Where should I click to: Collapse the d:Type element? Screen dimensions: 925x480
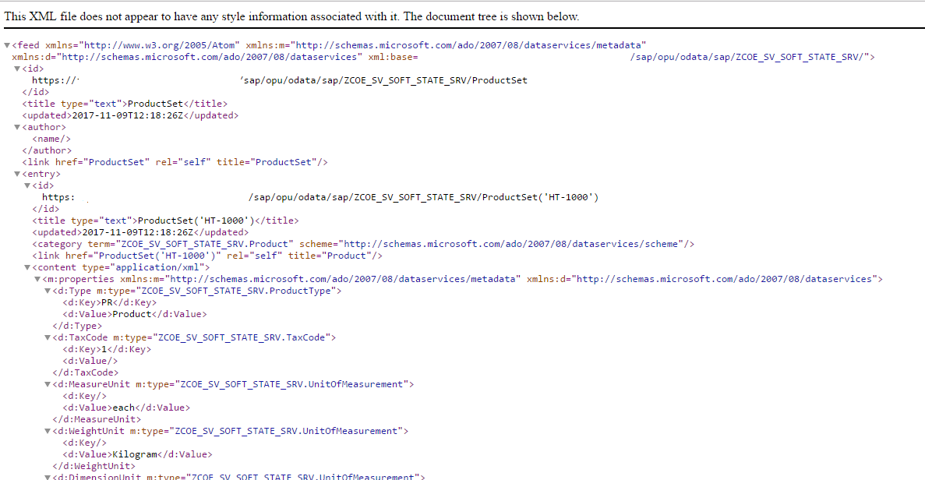click(47, 290)
